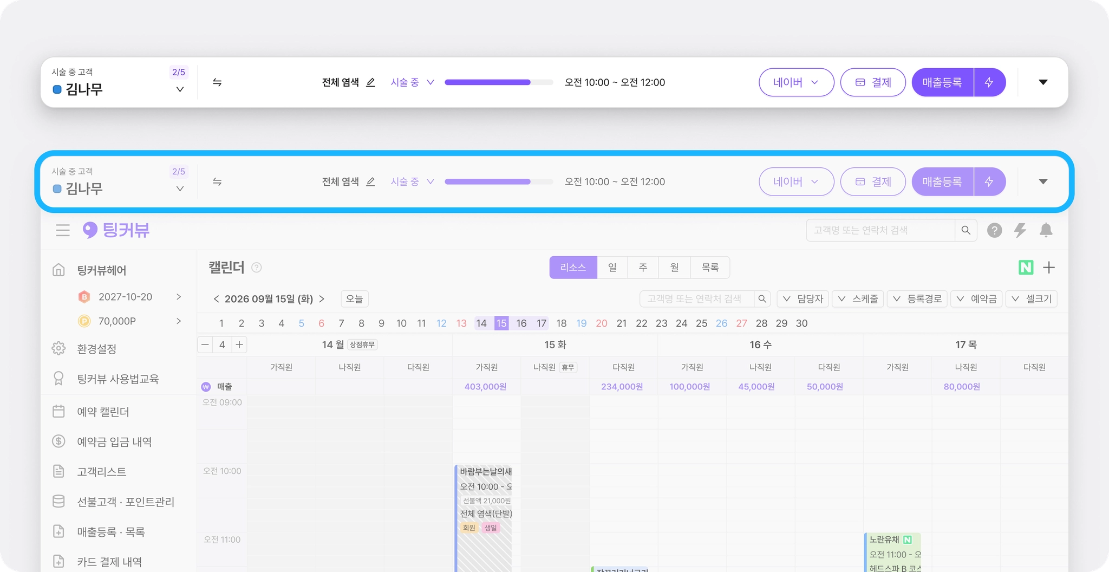Click the help icon beside 캘린더 title
1109x572 pixels.
coord(257,268)
